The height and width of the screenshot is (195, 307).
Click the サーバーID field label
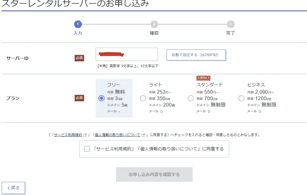tap(17, 58)
